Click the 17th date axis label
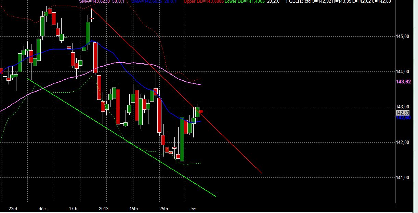 [73, 209]
